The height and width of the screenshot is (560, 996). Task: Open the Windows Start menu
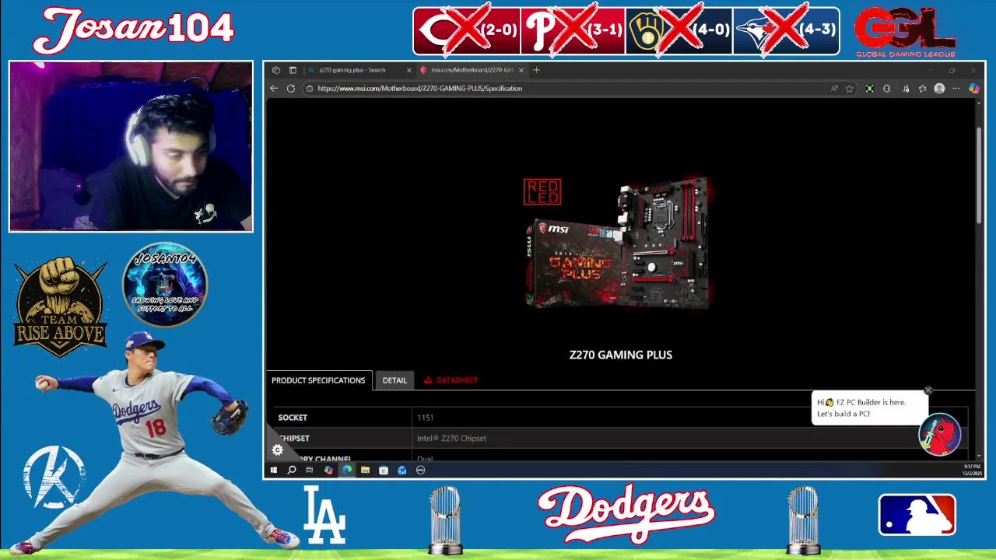(x=274, y=471)
